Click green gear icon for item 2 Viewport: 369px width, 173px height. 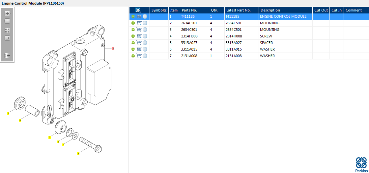click(x=133, y=23)
